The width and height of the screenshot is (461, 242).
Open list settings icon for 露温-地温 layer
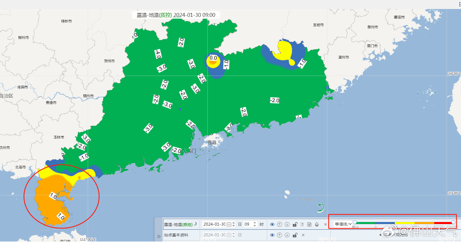(302, 224)
